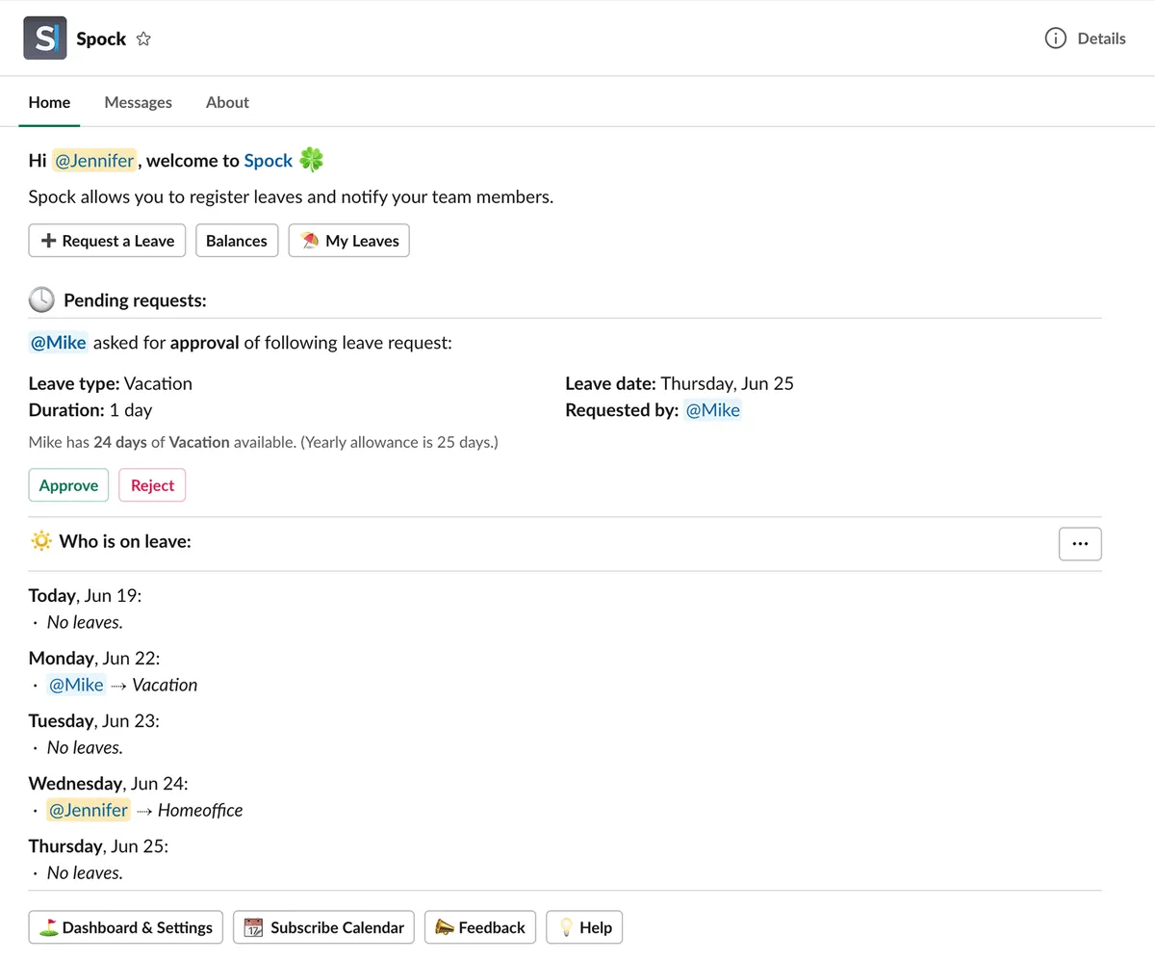Open Dashboard & Settings
The width and height of the screenshot is (1155, 961).
126,927
